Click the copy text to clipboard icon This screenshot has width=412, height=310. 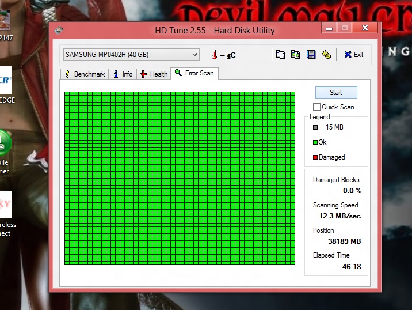coord(280,55)
